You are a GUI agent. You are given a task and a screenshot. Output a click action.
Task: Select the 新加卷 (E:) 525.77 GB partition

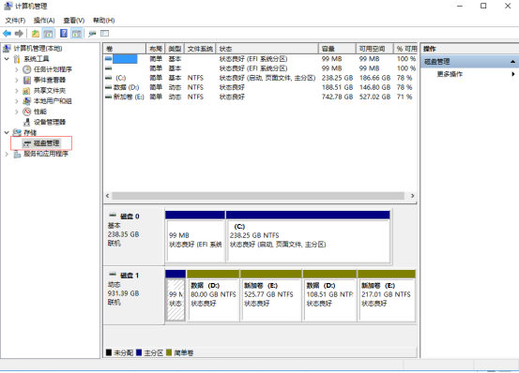click(271, 296)
